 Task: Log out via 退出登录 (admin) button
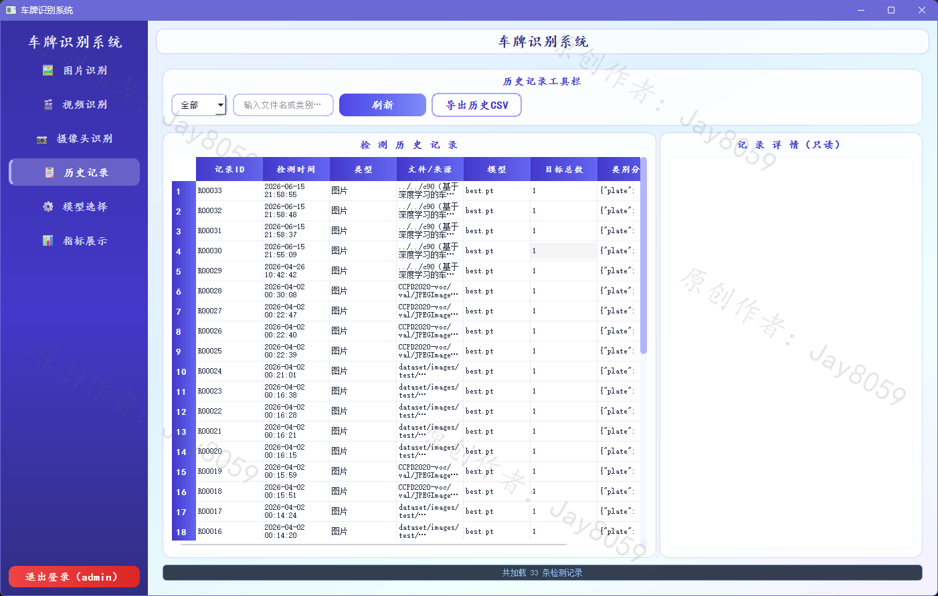tap(74, 577)
